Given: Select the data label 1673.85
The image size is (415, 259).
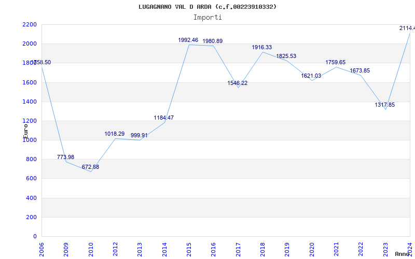Looking at the screenshot, I should [360, 71].
